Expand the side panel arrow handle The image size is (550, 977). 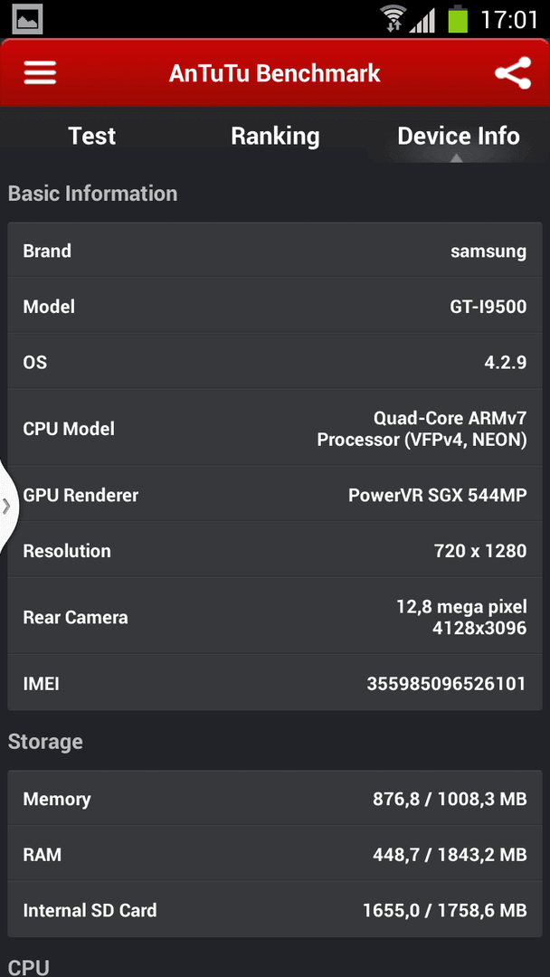point(7,506)
